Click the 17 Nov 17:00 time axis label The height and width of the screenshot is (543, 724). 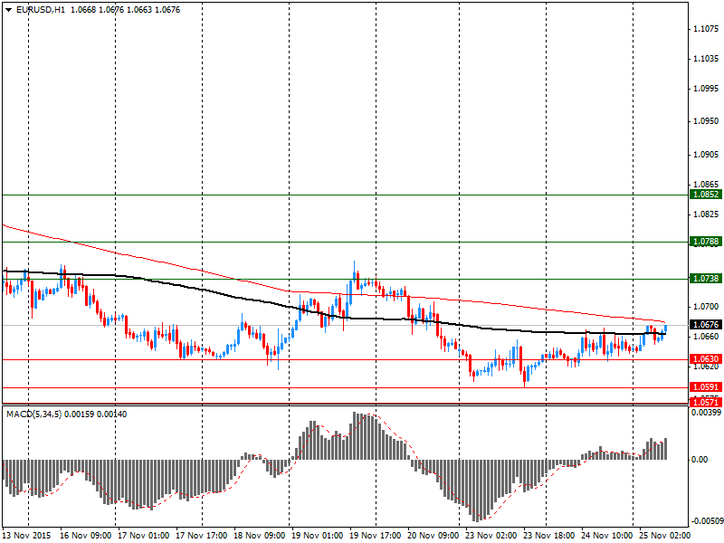point(202,536)
